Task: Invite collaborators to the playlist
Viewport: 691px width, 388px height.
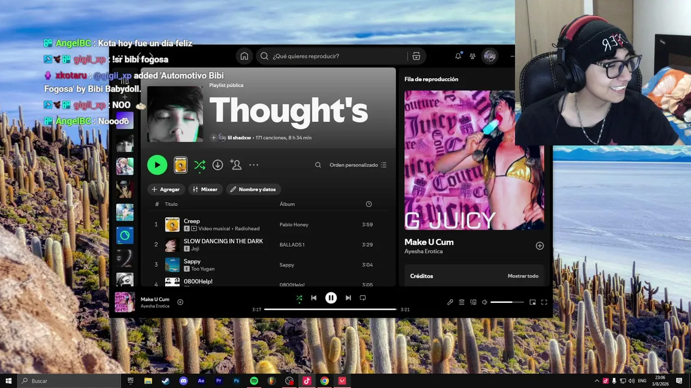Action: tap(236, 165)
